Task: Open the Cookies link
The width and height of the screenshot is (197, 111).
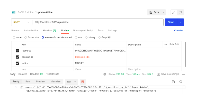Action: (178, 31)
